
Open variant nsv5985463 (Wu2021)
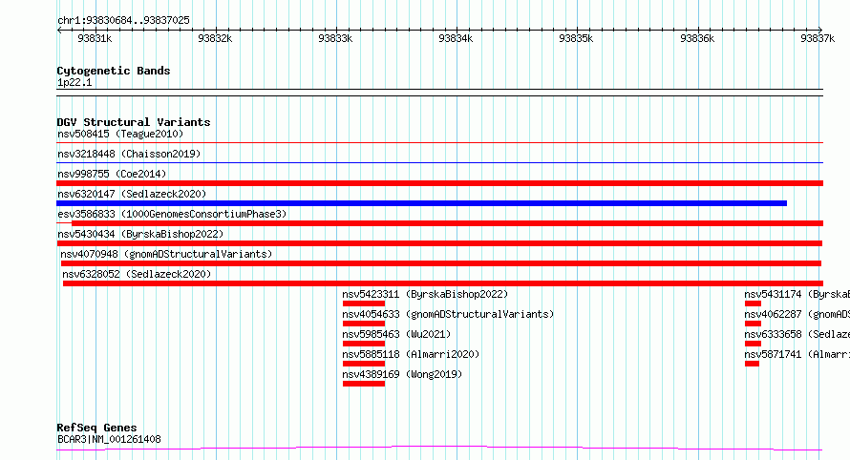396,334
